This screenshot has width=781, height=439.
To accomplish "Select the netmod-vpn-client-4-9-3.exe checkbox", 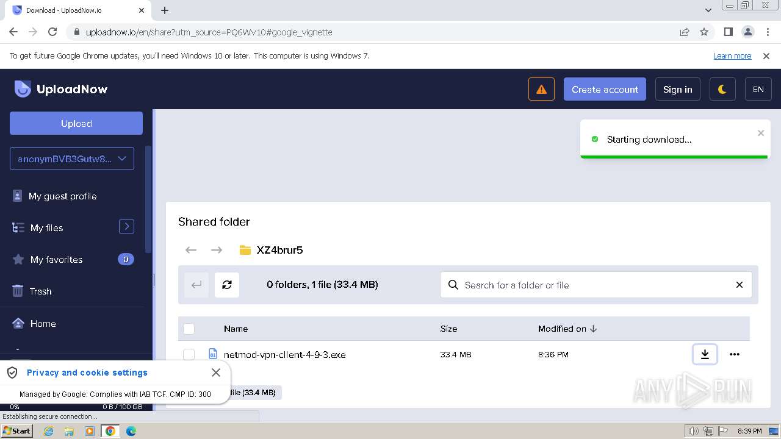I will point(189,354).
